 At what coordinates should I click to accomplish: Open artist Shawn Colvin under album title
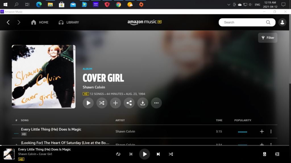coord(94,87)
